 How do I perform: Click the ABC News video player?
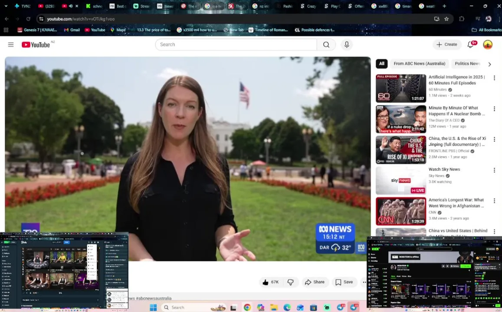tap(187, 159)
